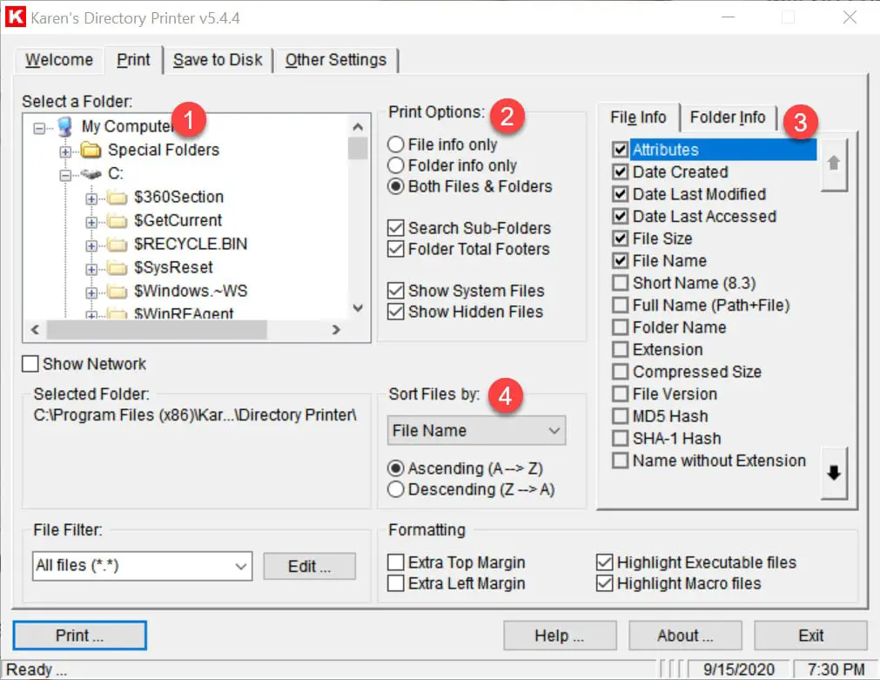The image size is (880, 680).
Task: Expand the $GetCurrent folder node
Action: click(91, 222)
